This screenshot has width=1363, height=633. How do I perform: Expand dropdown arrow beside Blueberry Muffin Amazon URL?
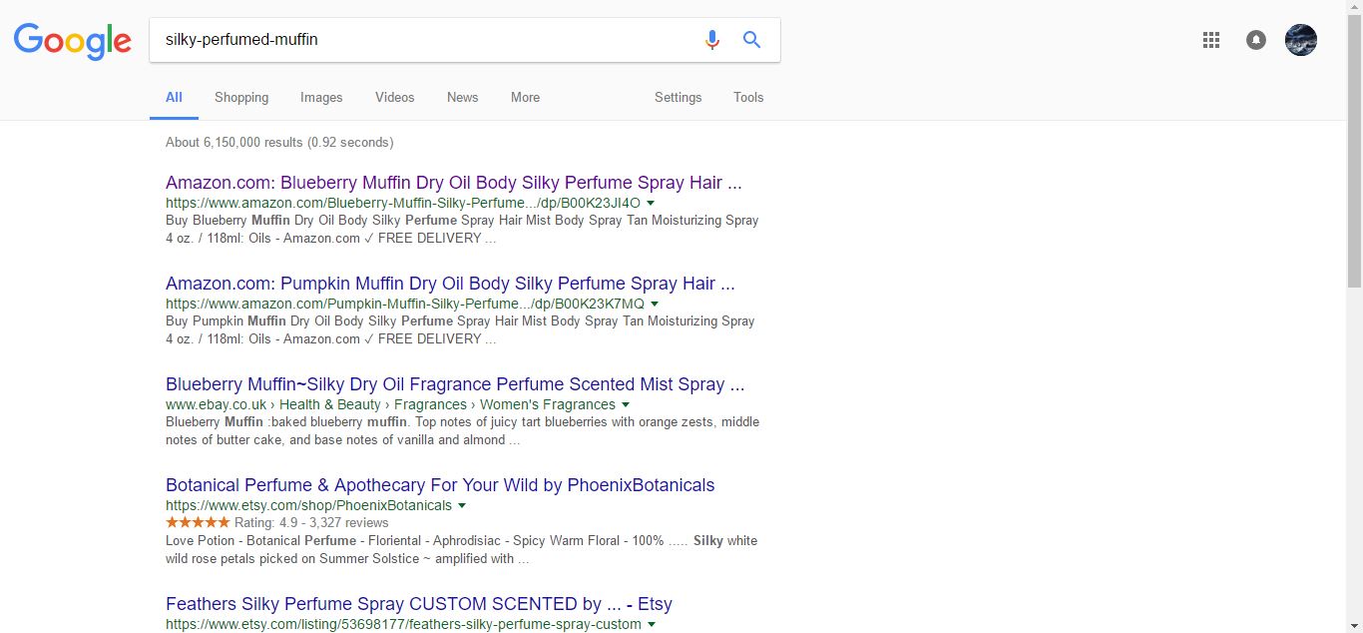[652, 203]
